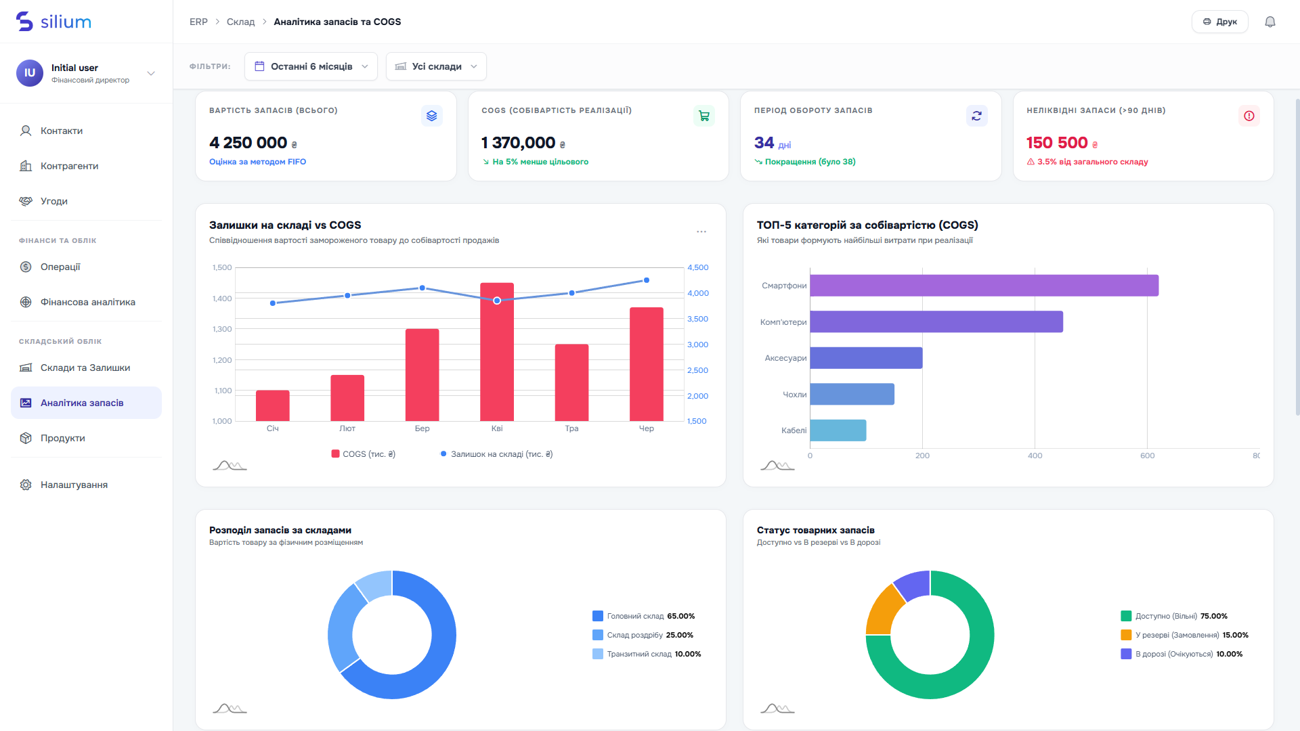Toggle Залишок на складі series in legend
This screenshot has width=1300, height=731.
[x=496, y=454]
